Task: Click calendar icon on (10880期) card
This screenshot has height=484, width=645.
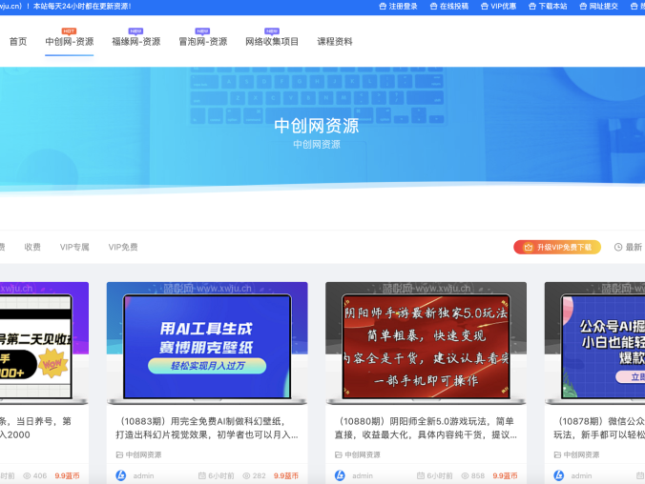Action: point(421,475)
